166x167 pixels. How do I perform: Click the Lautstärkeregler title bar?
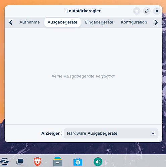click(84, 11)
